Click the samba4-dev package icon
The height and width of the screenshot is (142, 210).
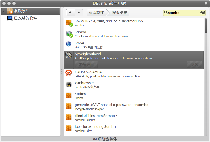[x=69, y=128]
